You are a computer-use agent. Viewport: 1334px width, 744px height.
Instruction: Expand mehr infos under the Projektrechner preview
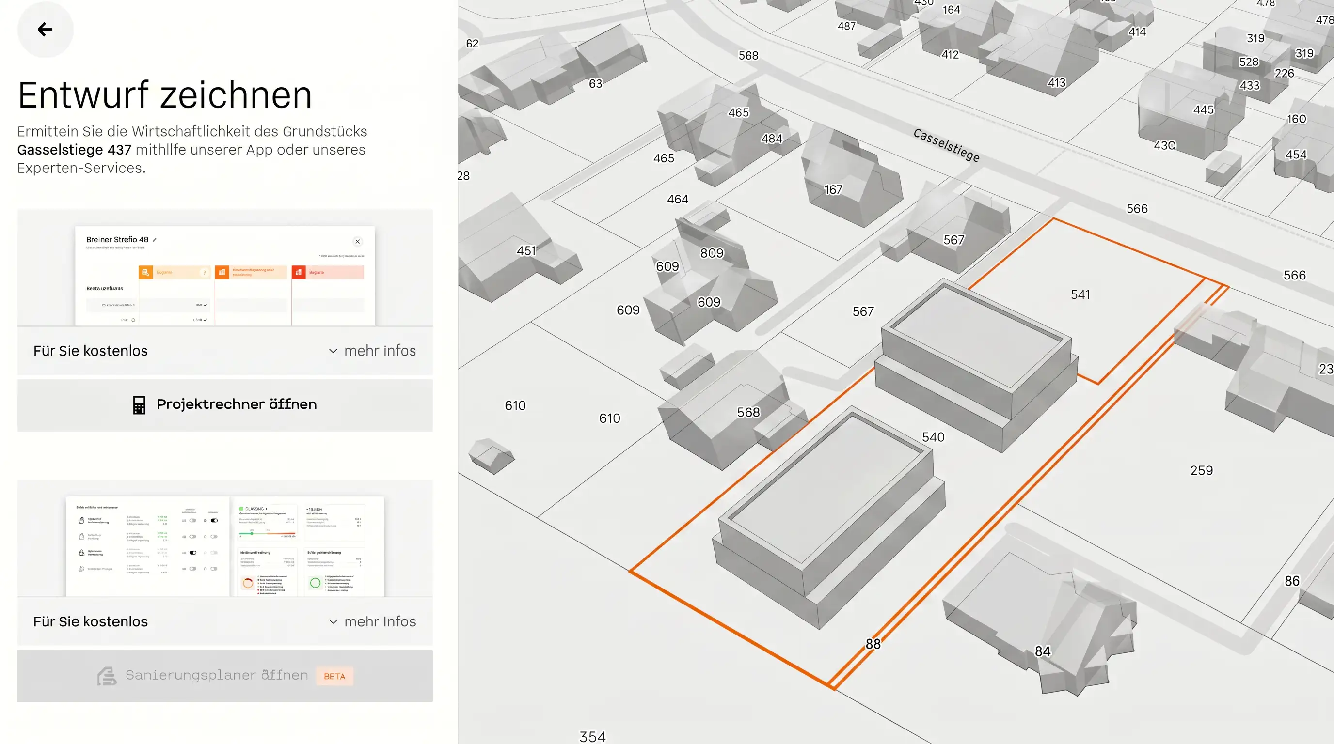pyautogui.click(x=372, y=351)
